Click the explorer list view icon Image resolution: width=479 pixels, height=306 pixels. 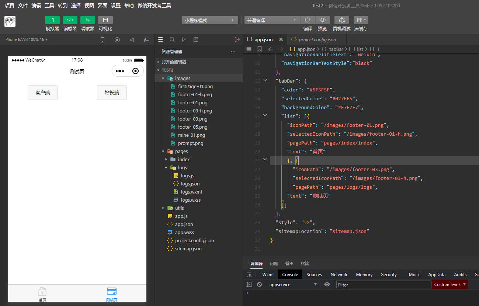pyautogui.click(x=160, y=39)
